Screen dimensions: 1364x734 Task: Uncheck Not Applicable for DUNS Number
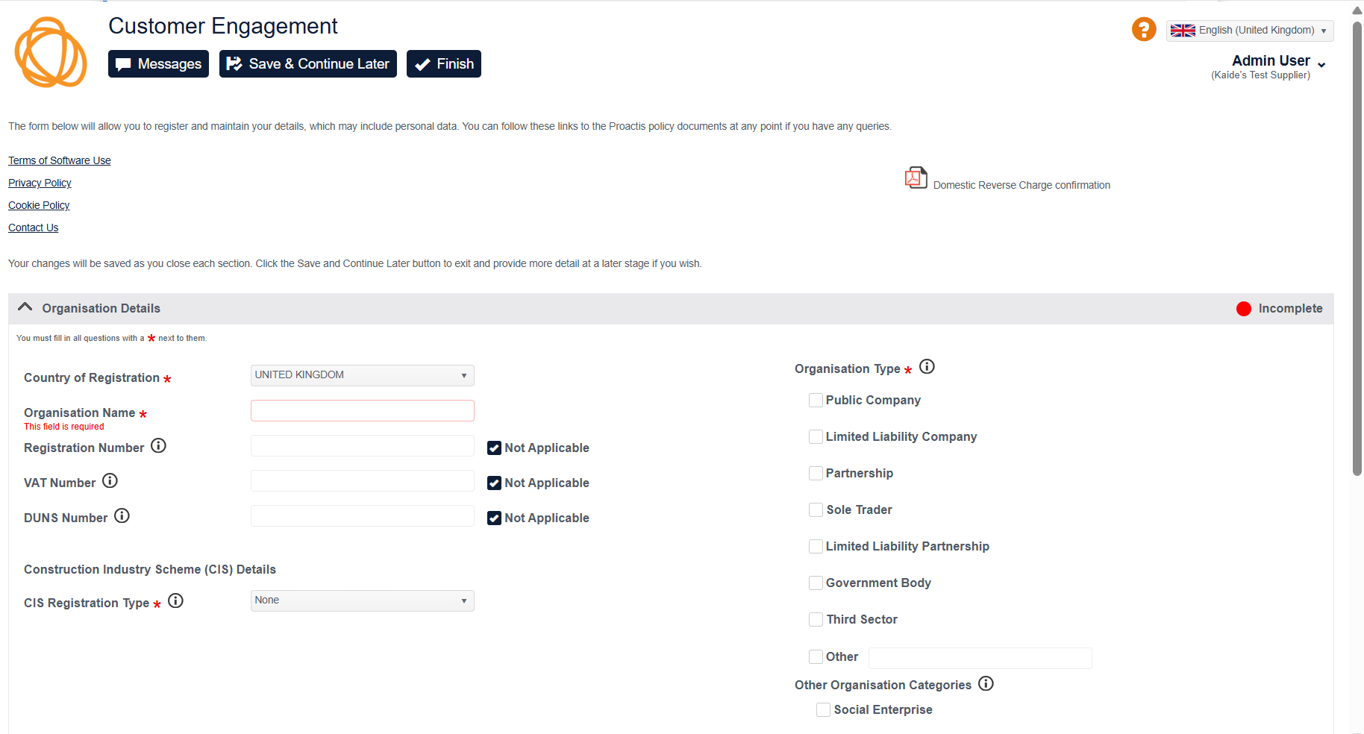click(x=494, y=518)
